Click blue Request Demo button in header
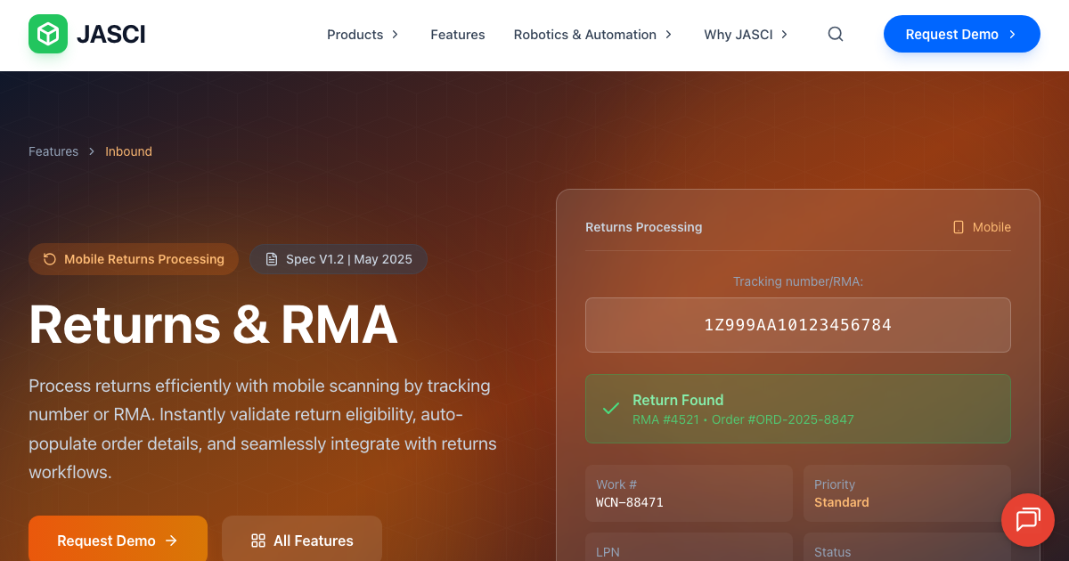This screenshot has height=561, width=1069. click(x=962, y=34)
